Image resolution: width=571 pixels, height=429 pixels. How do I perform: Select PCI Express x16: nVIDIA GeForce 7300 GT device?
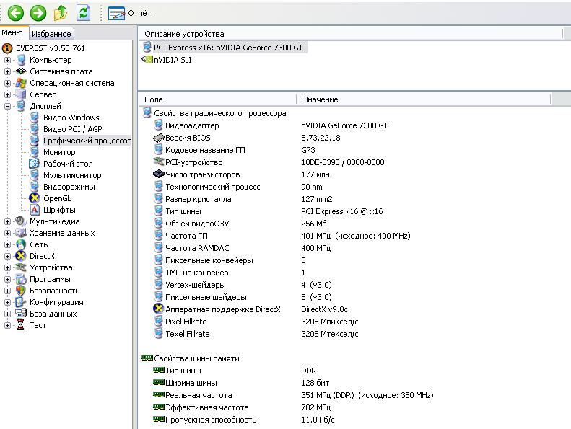pos(224,48)
